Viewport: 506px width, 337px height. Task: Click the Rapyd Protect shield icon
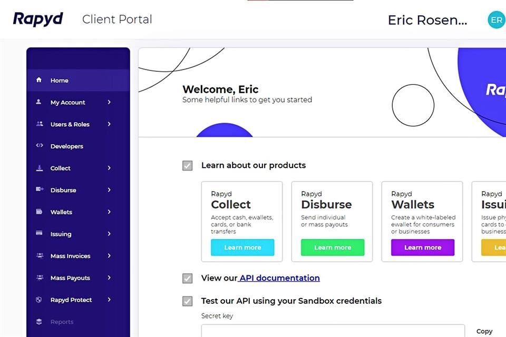pyautogui.click(x=39, y=300)
